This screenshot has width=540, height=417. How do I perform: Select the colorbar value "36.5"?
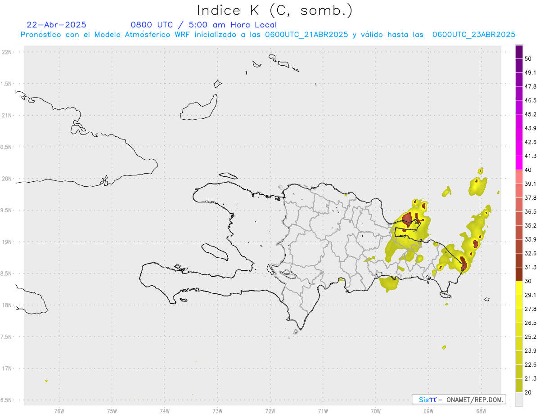531,211
